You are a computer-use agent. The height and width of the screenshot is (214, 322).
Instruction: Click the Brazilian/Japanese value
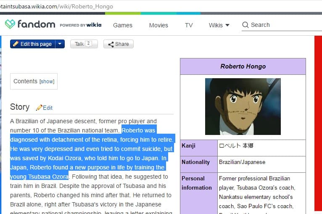(x=242, y=162)
